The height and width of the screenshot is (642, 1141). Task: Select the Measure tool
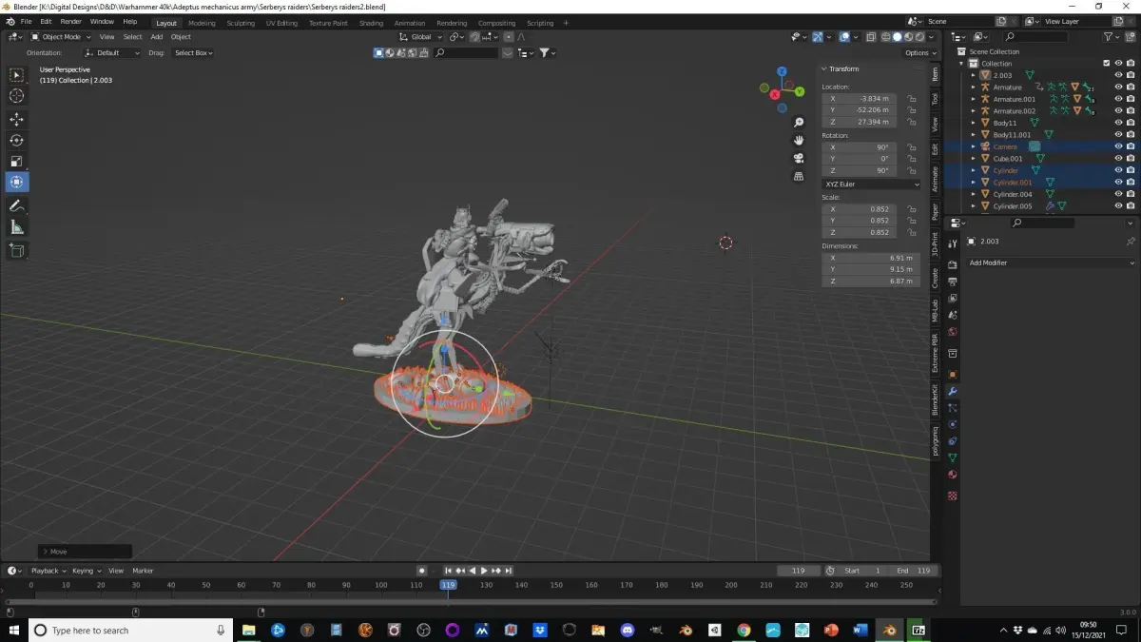pos(16,227)
